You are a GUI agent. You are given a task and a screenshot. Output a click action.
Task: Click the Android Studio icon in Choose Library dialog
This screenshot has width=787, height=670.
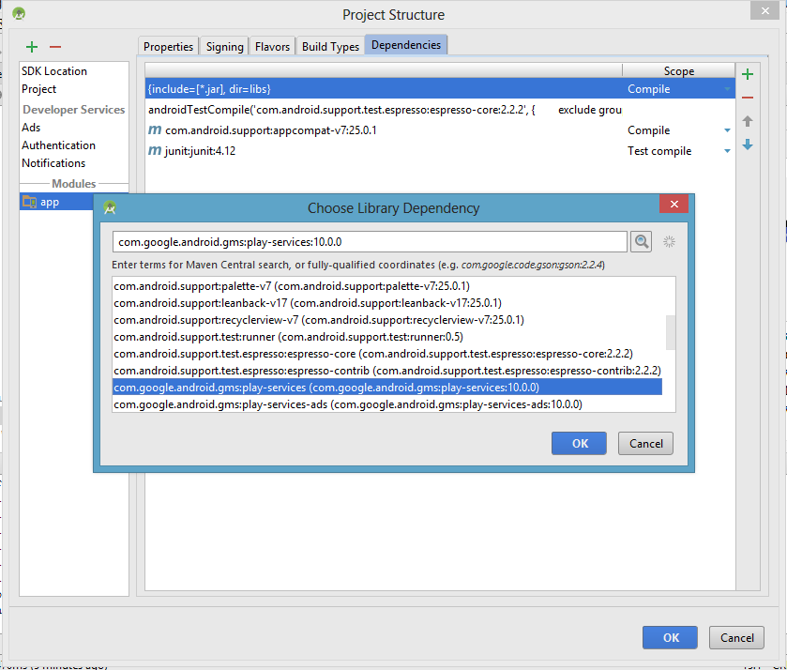click(x=110, y=207)
